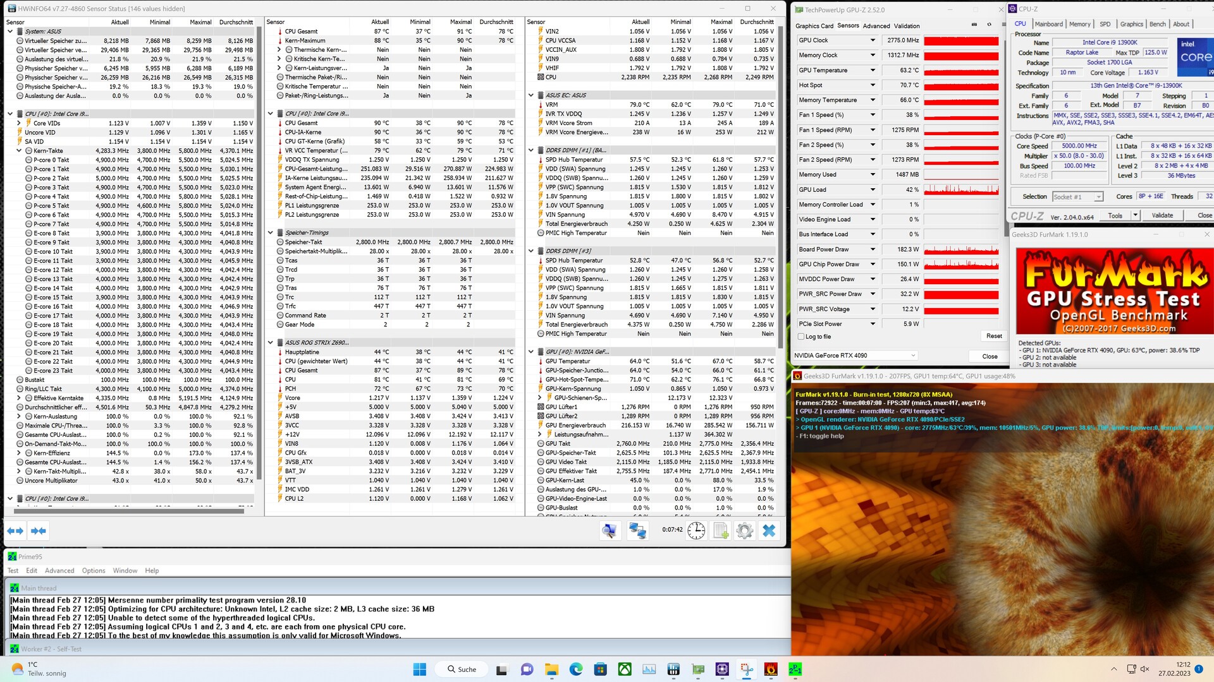This screenshot has width=1214, height=682.
Task: Open File Explorer from taskbar
Action: [x=551, y=669]
